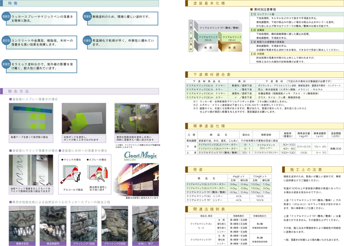Click the 塗装面にマジック落書きの場合 subheading
344x246 pixels.
pyautogui.click(x=34, y=151)
